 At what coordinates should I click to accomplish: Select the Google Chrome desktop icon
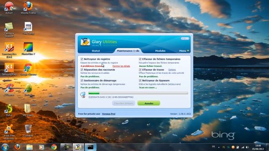28,69
